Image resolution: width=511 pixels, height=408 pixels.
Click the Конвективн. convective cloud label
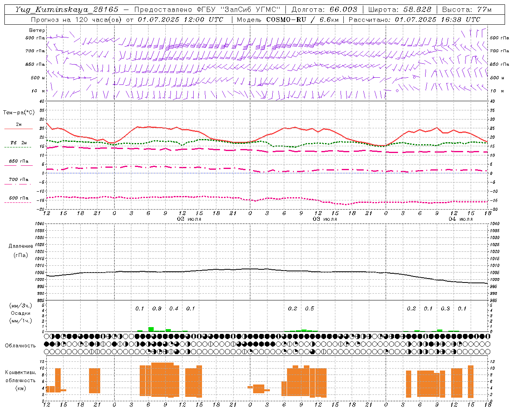click(x=20, y=373)
